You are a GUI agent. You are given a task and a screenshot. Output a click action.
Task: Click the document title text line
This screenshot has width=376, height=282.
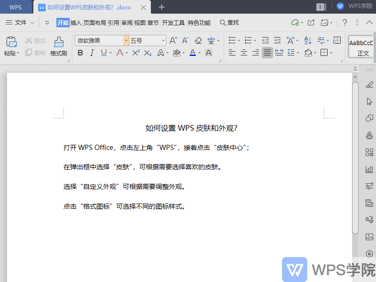pos(191,128)
